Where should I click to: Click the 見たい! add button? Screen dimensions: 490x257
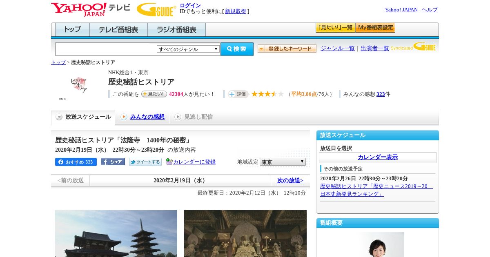click(x=154, y=94)
